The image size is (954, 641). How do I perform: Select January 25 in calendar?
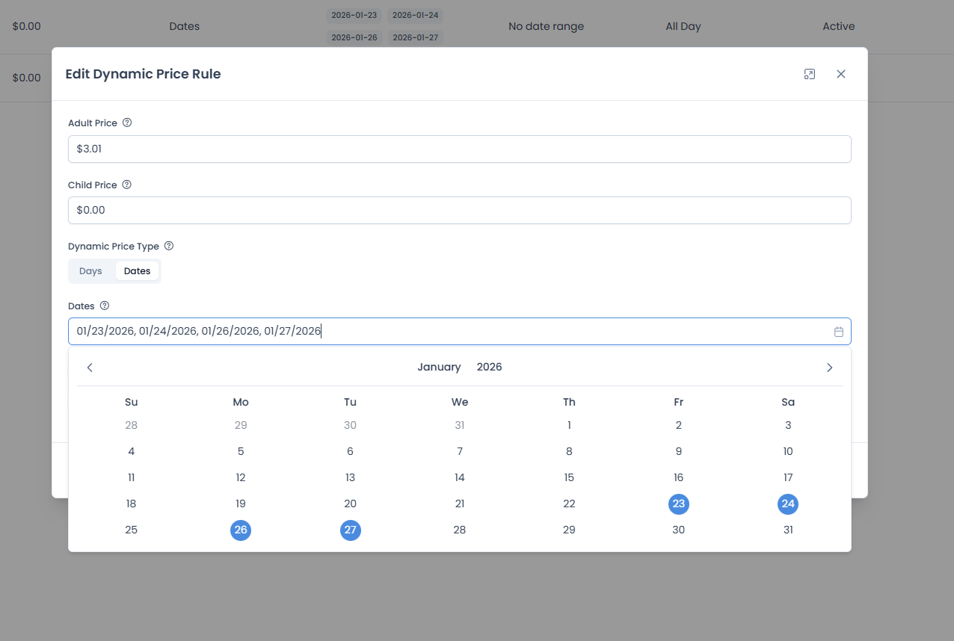[132, 530]
